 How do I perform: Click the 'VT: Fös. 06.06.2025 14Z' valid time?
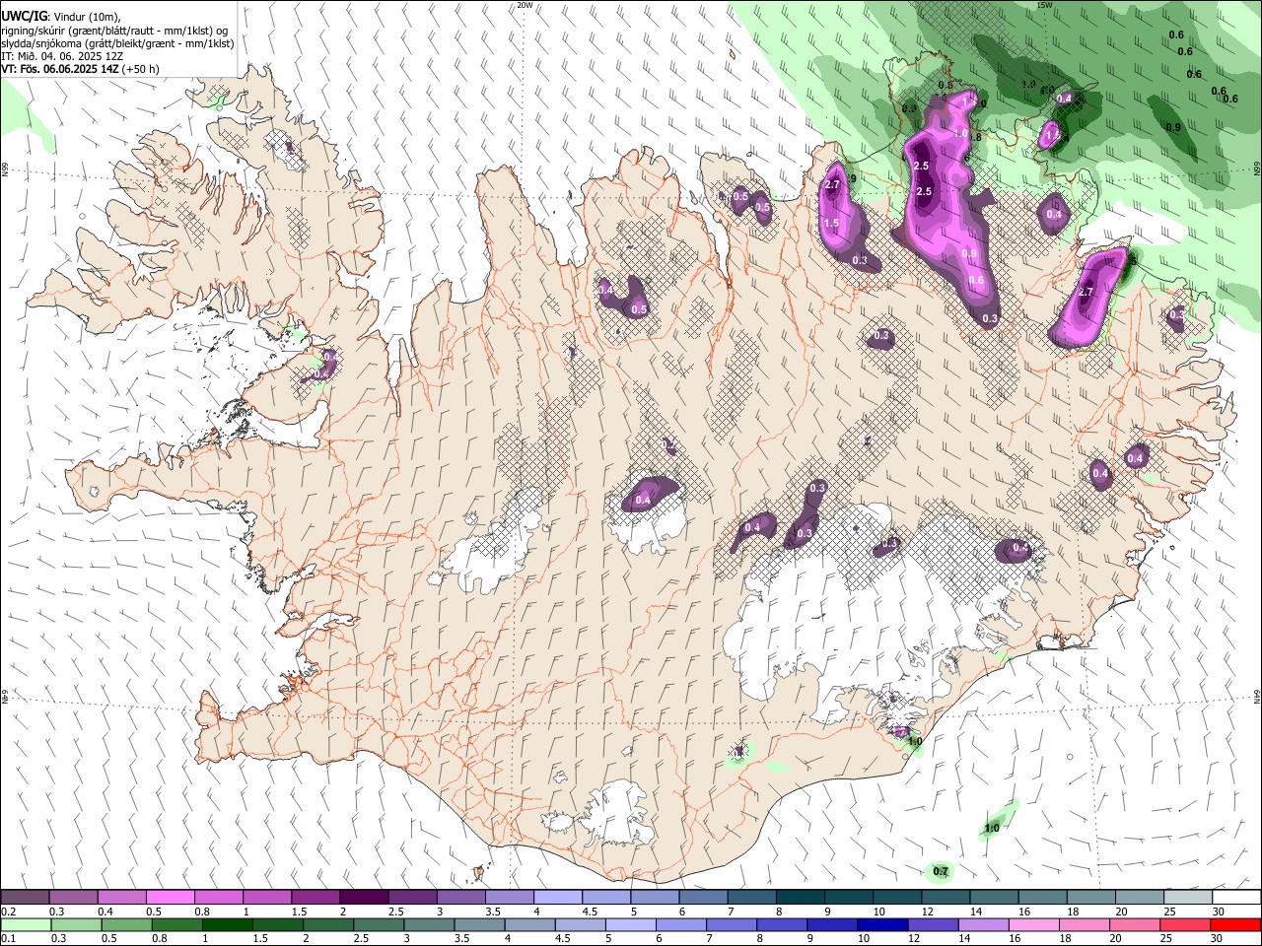coord(60,69)
